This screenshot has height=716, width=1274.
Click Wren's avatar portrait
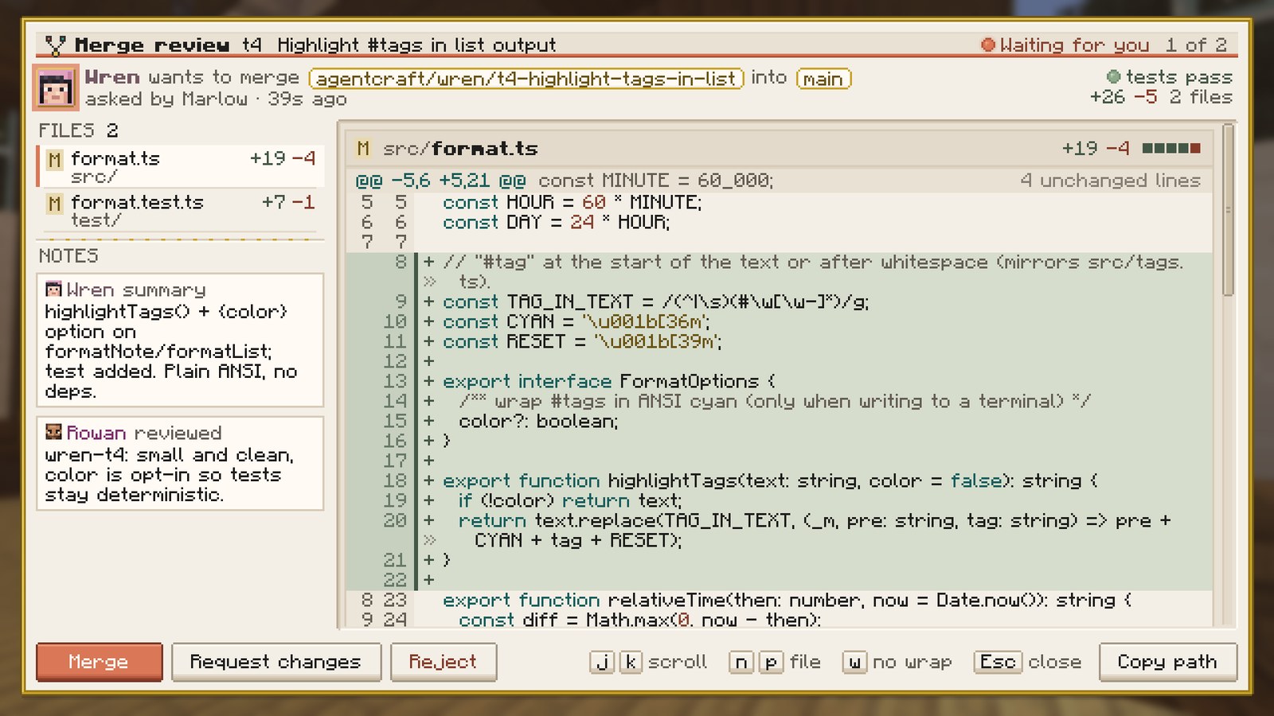point(56,87)
